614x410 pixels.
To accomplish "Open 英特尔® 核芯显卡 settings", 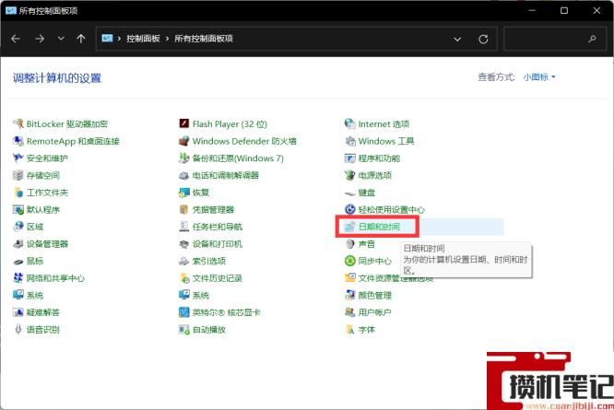I will click(x=227, y=312).
